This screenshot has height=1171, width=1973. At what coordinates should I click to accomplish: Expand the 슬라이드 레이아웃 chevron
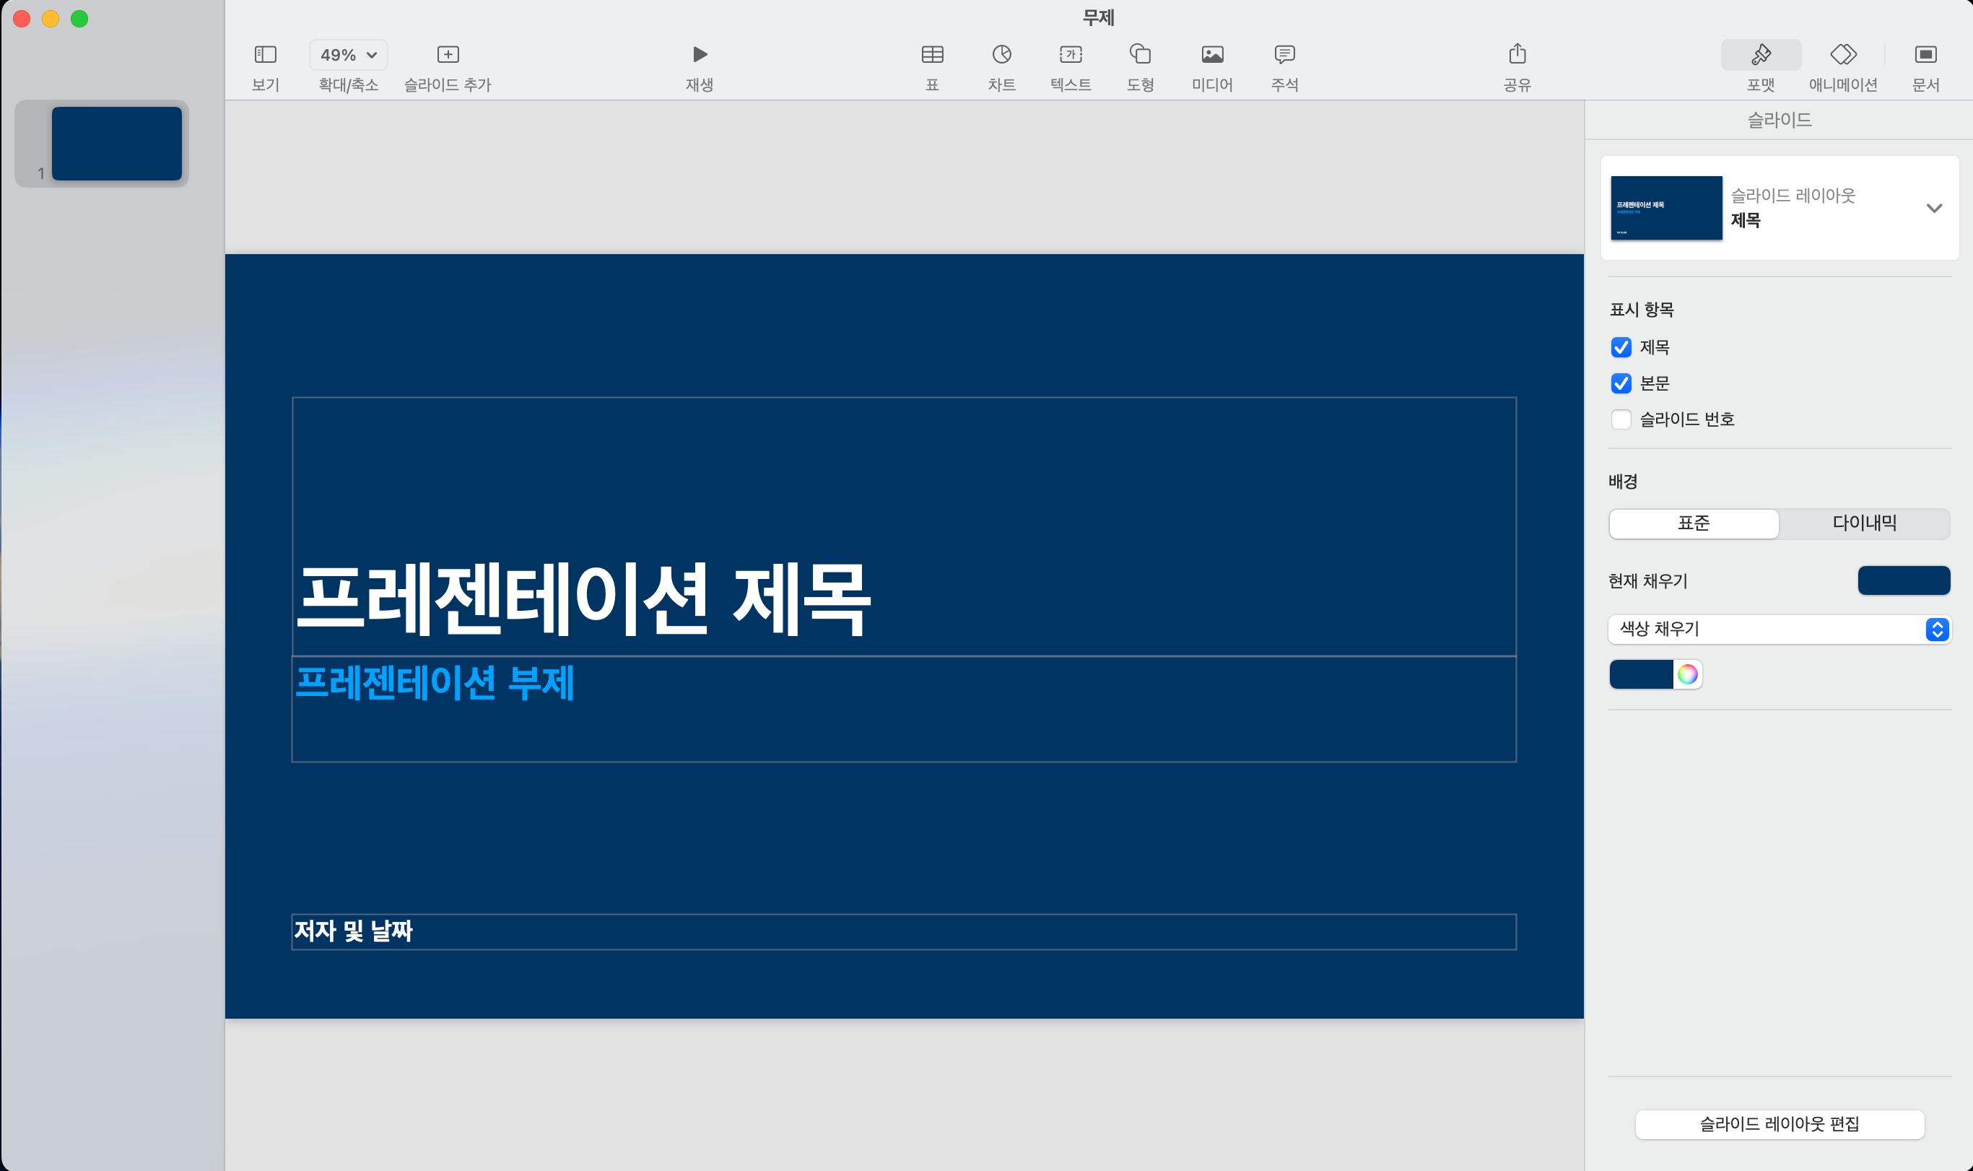click(x=1933, y=209)
